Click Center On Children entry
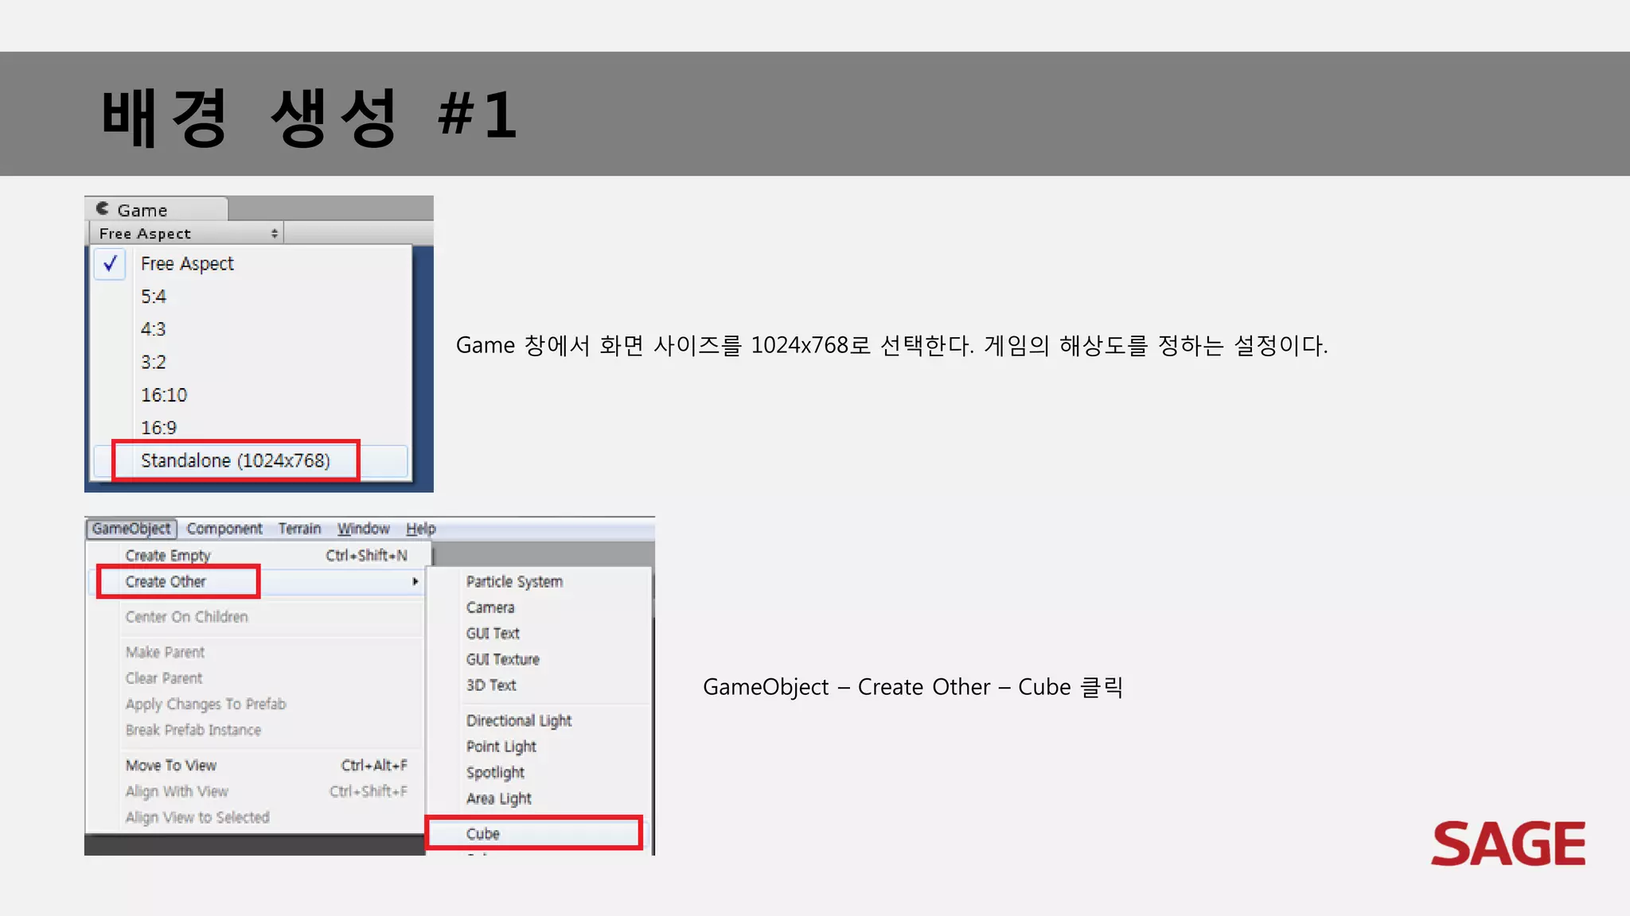 187,617
